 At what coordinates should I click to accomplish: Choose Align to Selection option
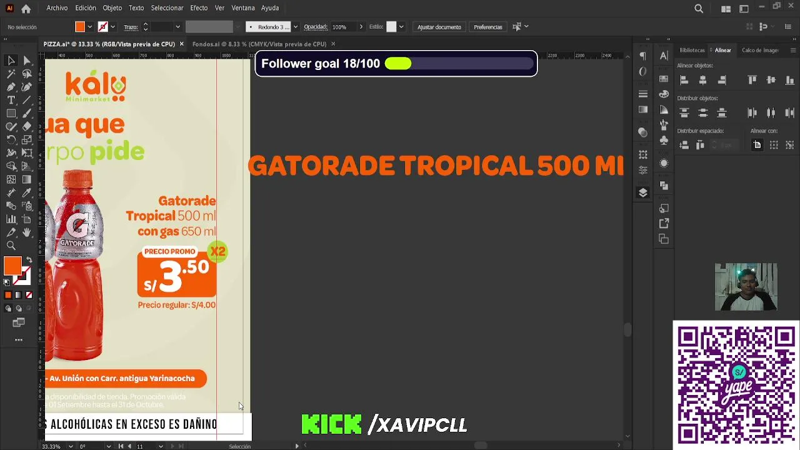click(774, 145)
